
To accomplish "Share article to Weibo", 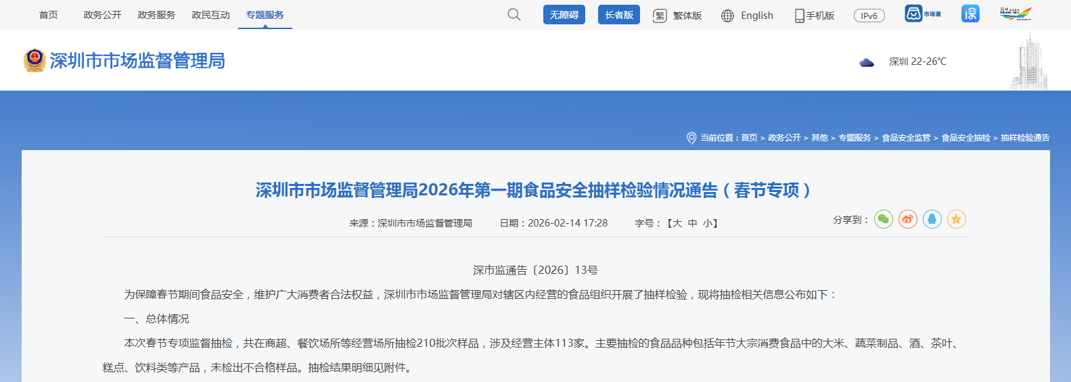I will point(908,219).
